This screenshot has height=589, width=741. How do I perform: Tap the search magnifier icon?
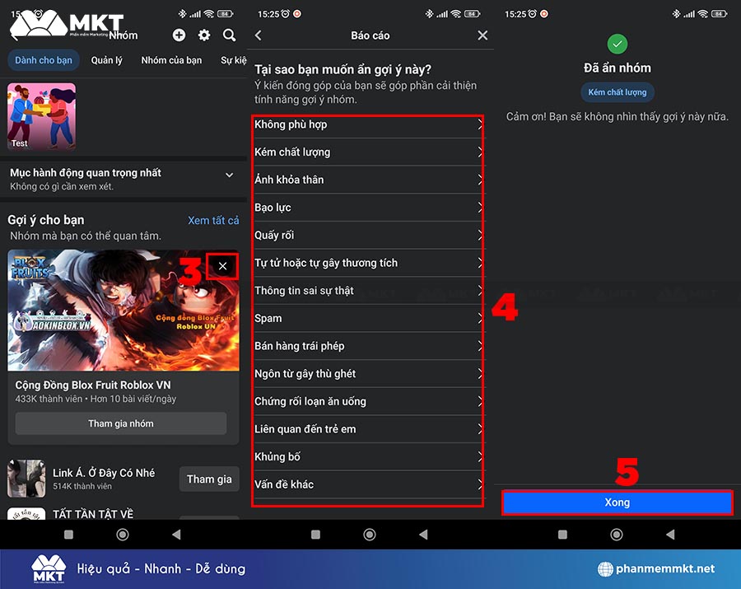click(230, 35)
